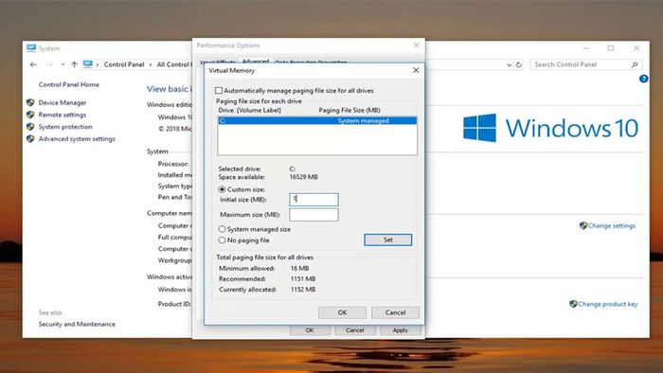Click the System window title icon
The width and height of the screenshot is (663, 373).
pos(31,48)
